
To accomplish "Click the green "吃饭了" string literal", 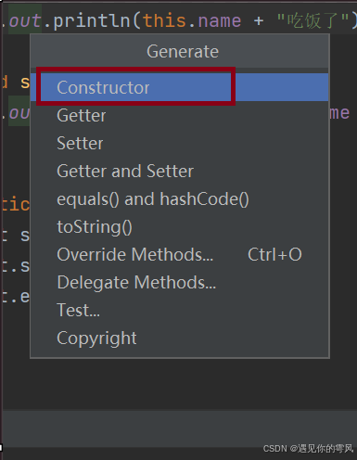I will click(x=312, y=21).
